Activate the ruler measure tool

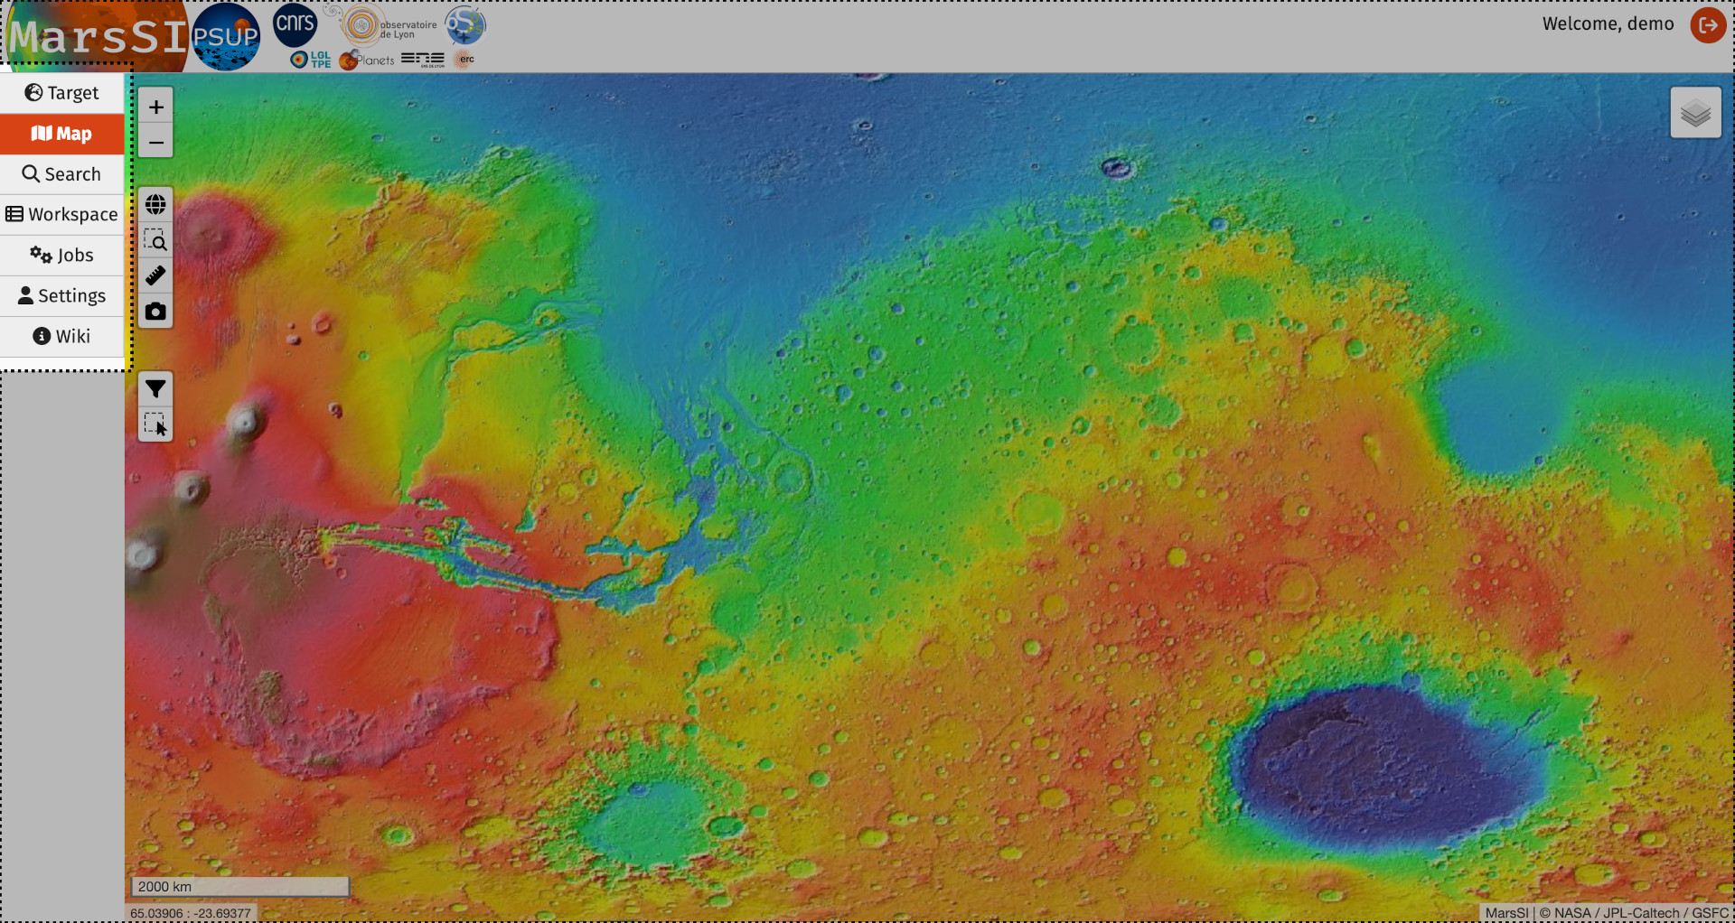pos(155,275)
